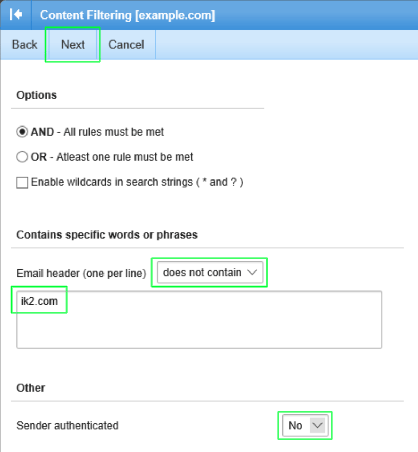This screenshot has width=418, height=452.
Task: Place cursor on the ik2.com entry
Action: 39,301
